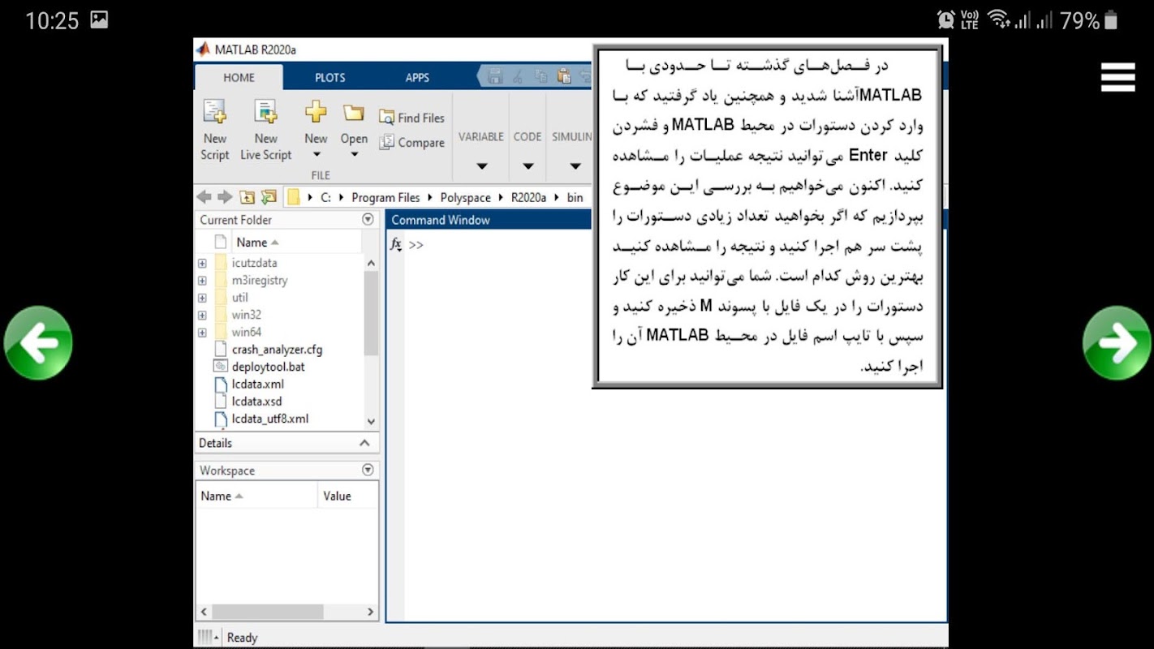Create a New Script
The height and width of the screenshot is (649, 1154).
215,131
